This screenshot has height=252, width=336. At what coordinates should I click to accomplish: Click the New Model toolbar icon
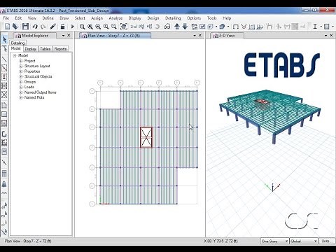[7, 27]
